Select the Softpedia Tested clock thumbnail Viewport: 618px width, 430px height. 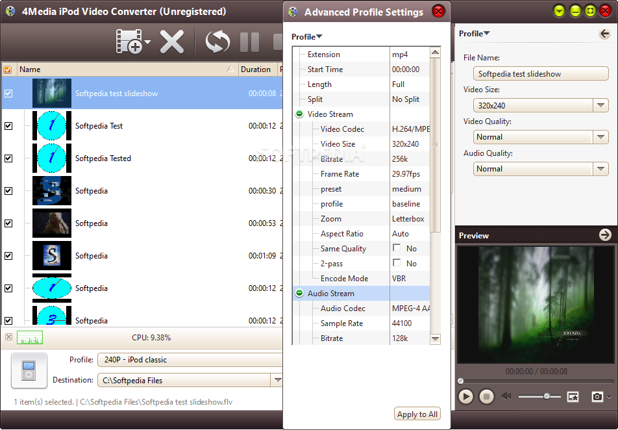click(52, 158)
